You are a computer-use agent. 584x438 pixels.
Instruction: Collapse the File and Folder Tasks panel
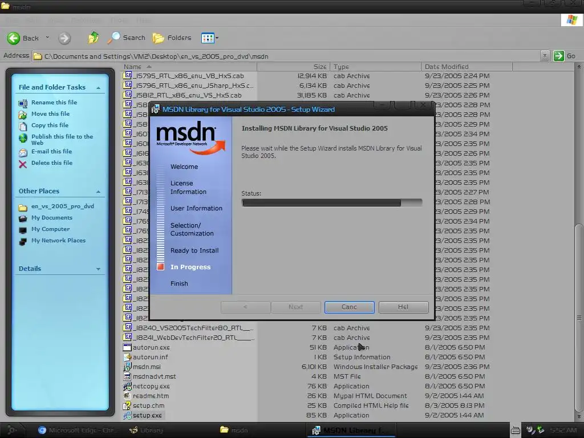pos(98,87)
